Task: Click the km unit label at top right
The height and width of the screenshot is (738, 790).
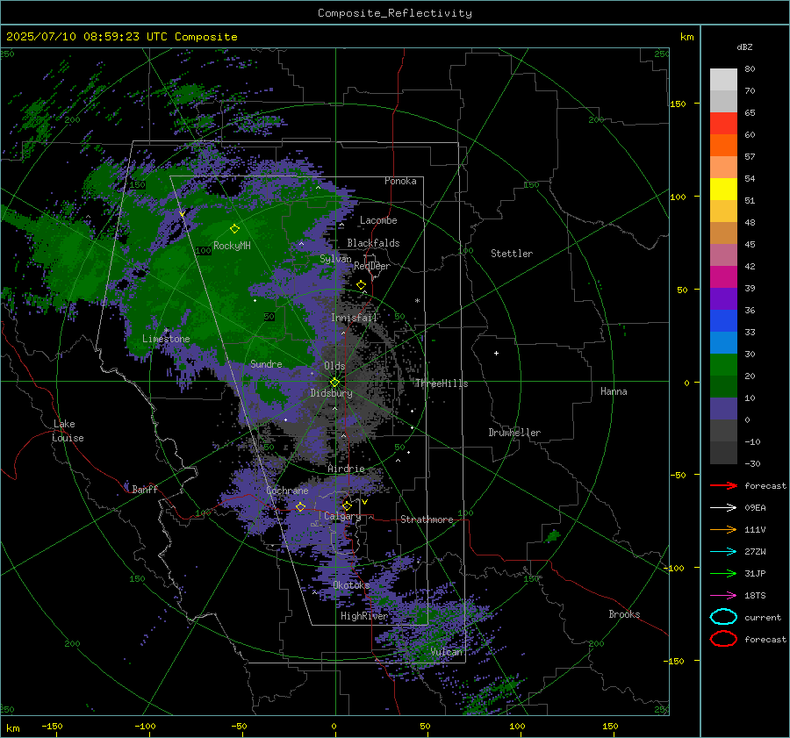Action: coord(686,37)
